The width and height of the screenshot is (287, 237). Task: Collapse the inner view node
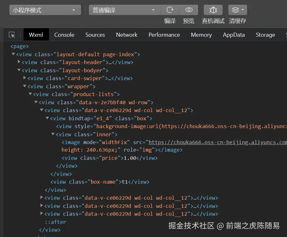tap(53, 134)
